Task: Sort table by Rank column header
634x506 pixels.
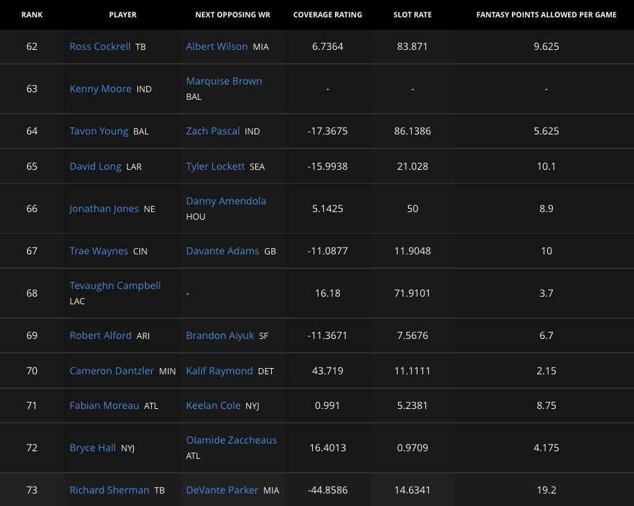Action: click(32, 15)
